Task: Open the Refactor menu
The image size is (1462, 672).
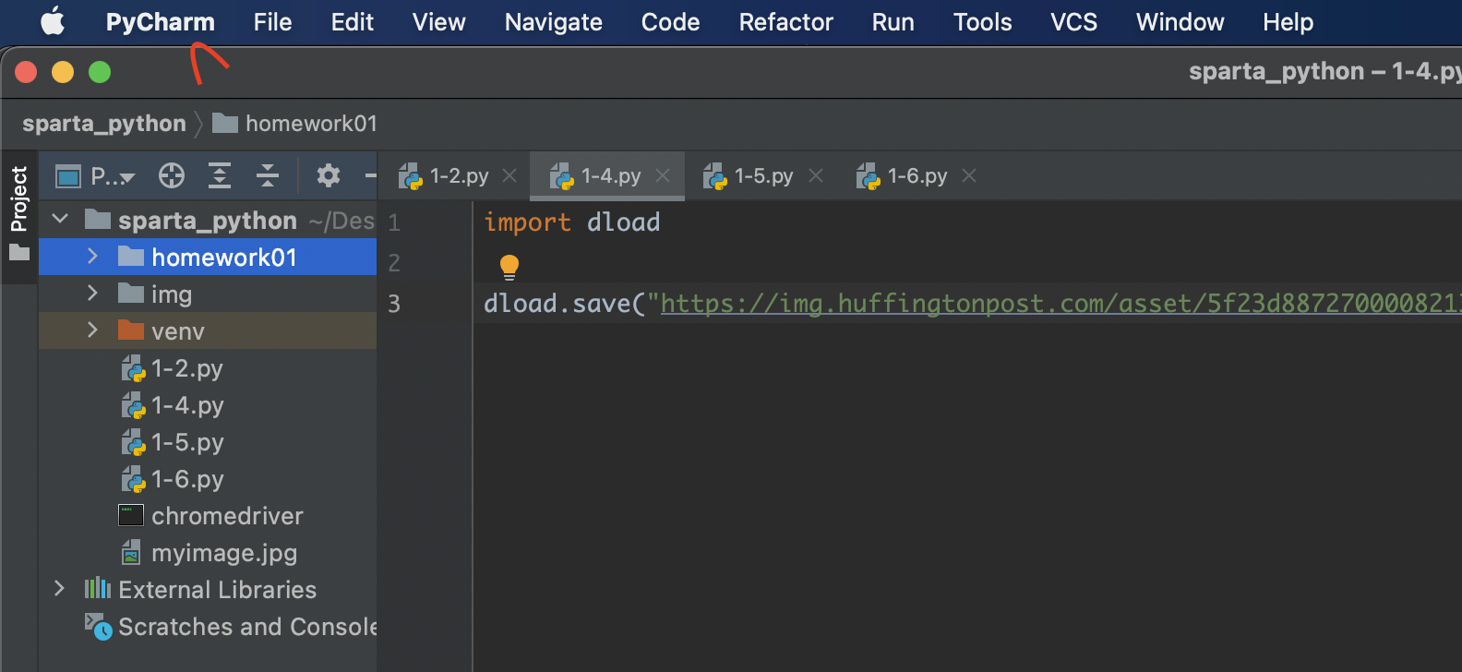Action: click(785, 21)
